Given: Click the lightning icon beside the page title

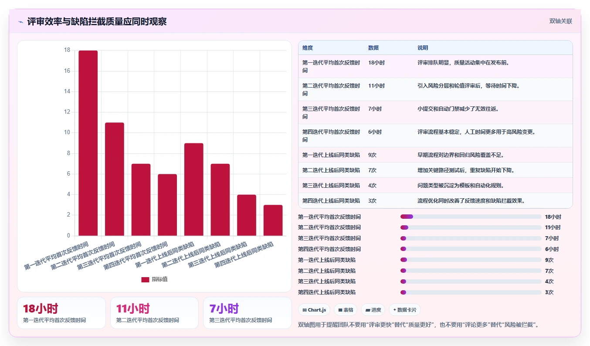Looking at the screenshot, I should pyautogui.click(x=20, y=22).
